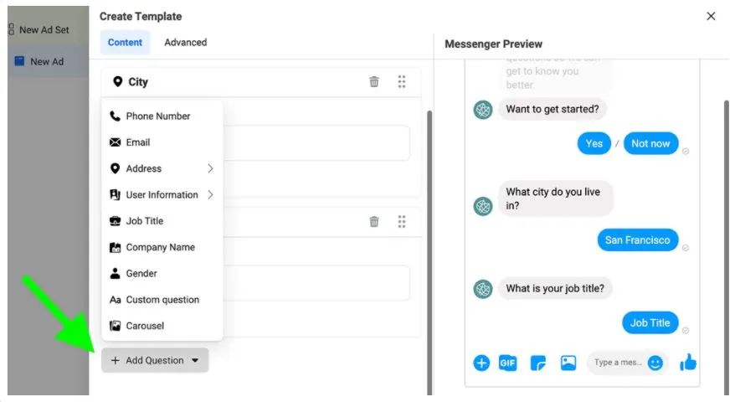Click the drag handle on the City question
735x402 pixels.
tap(402, 81)
